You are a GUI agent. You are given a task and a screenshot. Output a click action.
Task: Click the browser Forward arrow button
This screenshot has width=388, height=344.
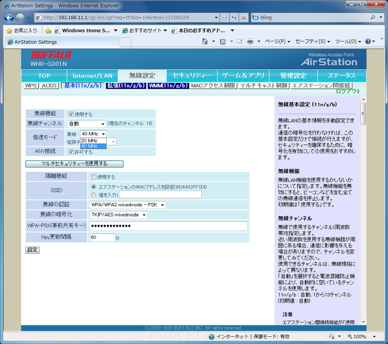pos(20,17)
